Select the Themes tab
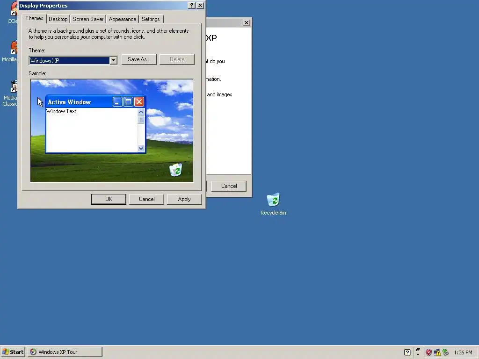479x359 pixels. click(34, 18)
